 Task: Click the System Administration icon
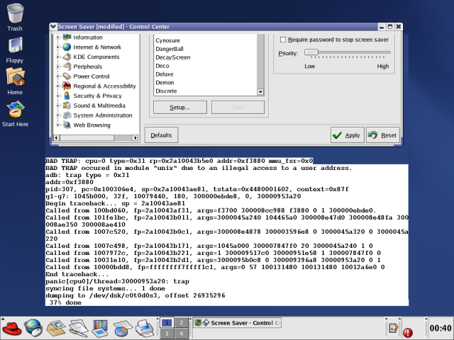click(67, 115)
